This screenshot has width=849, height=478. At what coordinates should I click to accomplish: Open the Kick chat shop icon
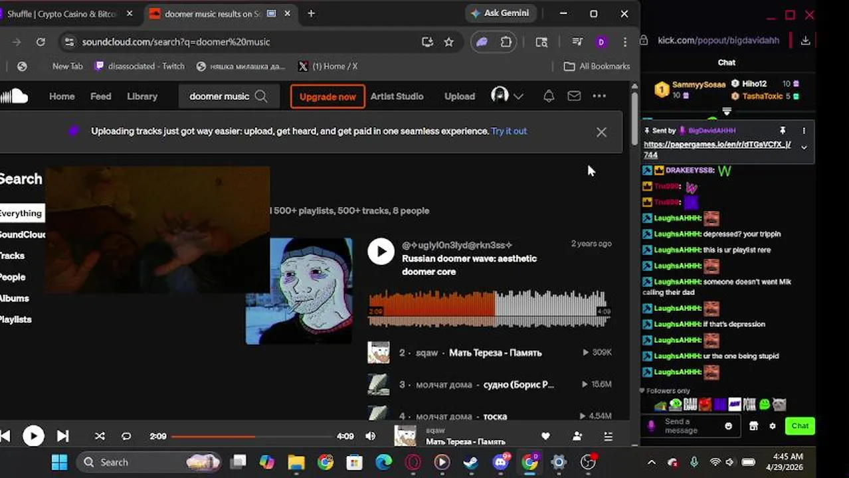753,426
